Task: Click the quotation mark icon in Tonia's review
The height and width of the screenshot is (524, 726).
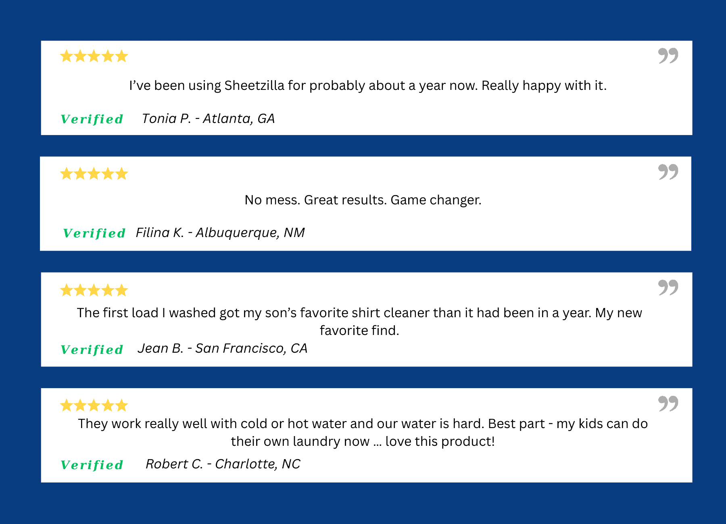Action: point(668,56)
